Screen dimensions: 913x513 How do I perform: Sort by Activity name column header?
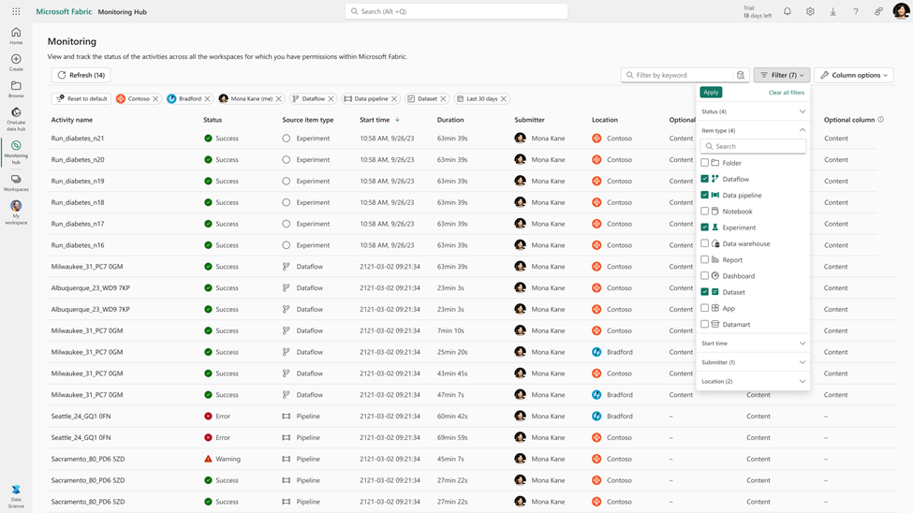click(x=71, y=120)
